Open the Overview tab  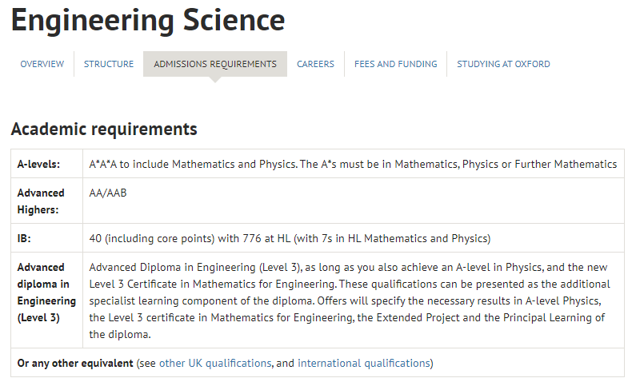point(42,64)
